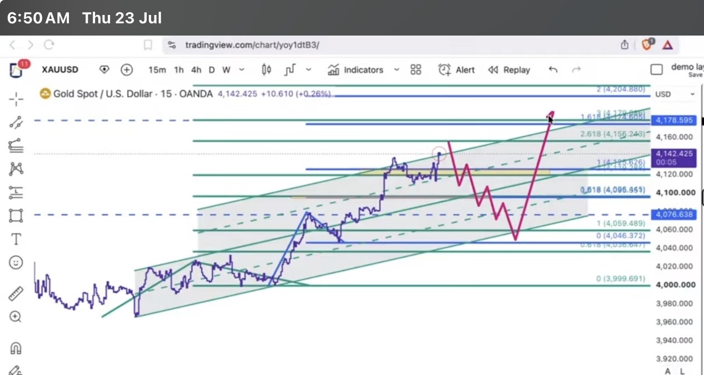Viewport: 704px width, 375px height.
Task: Open the site settings icon in address bar
Action: click(172, 45)
